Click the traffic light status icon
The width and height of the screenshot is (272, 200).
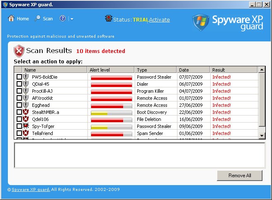point(109,19)
